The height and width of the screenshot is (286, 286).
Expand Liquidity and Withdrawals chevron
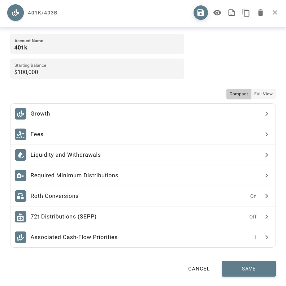[266, 155]
